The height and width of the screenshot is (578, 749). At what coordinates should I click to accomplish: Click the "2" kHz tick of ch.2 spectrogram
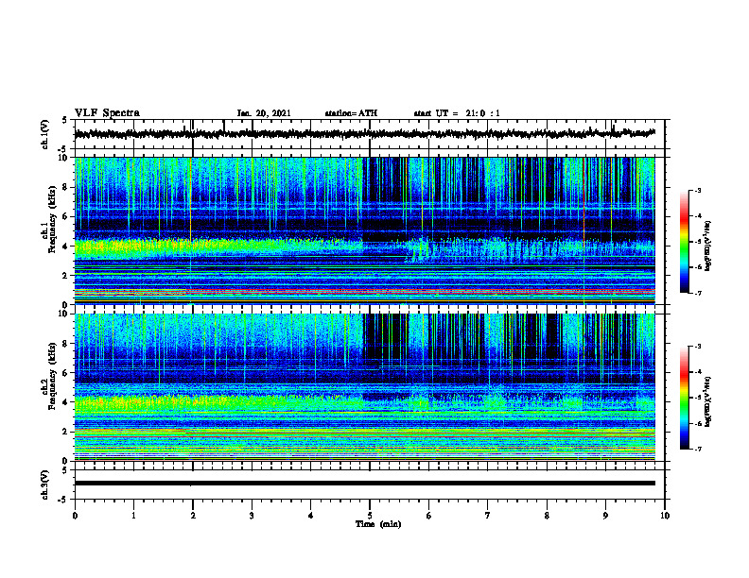(x=66, y=432)
